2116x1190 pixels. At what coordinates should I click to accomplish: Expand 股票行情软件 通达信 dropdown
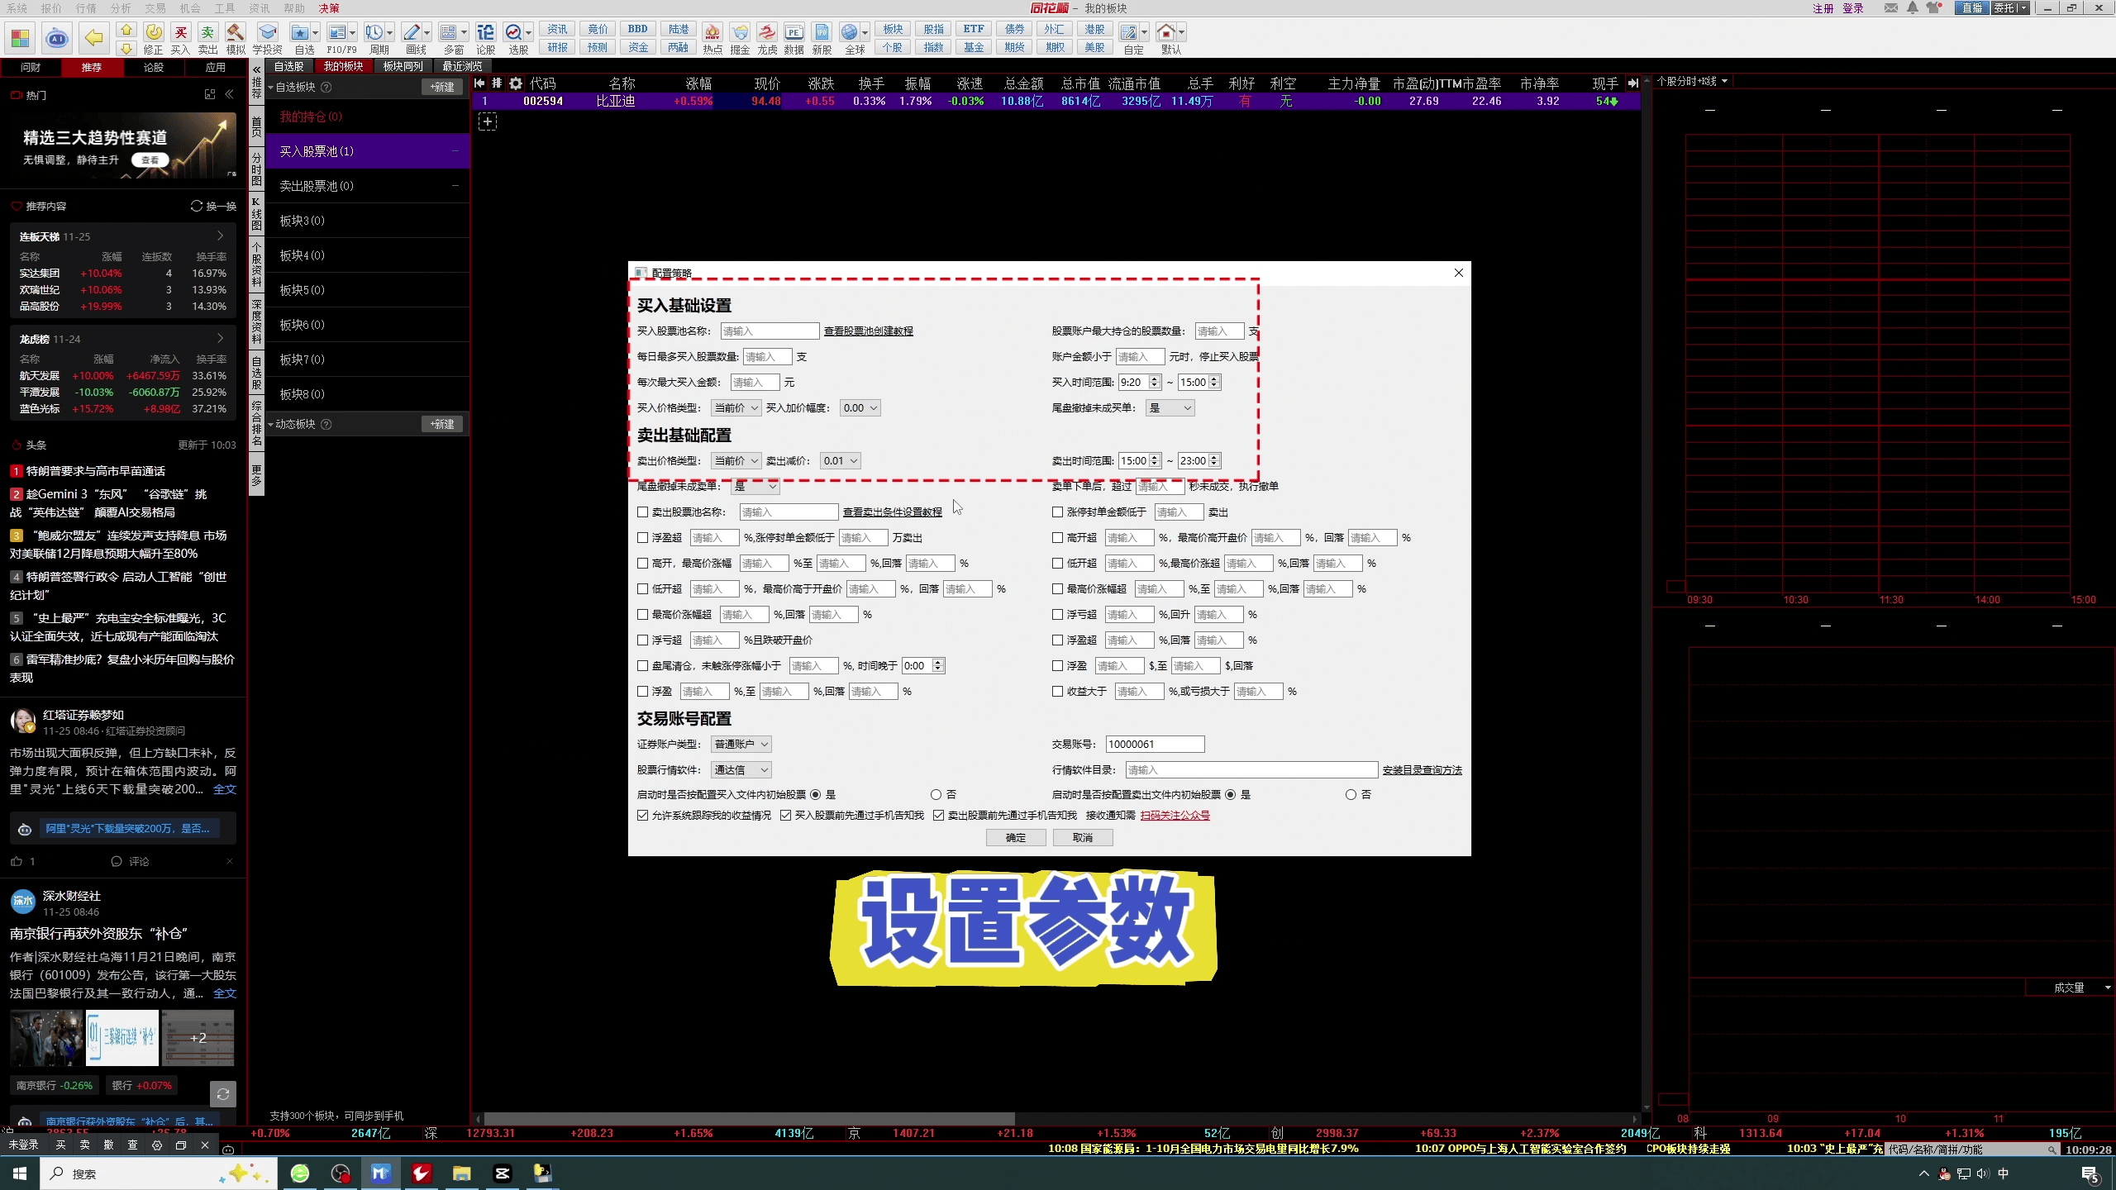point(741,770)
